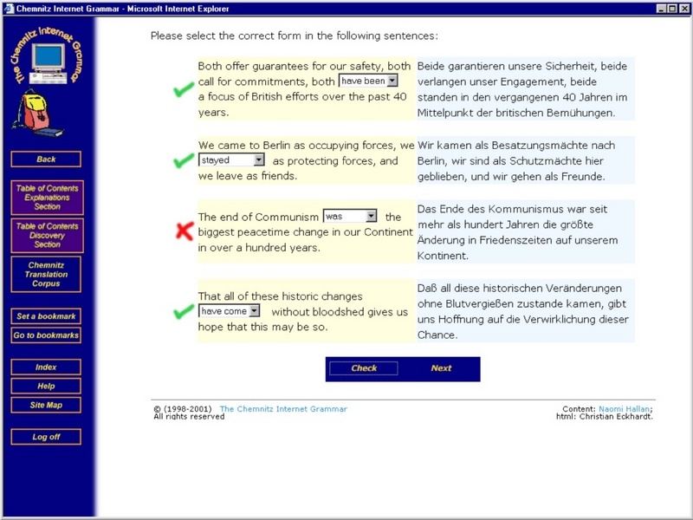Click the green checkmark beside 'stayed' sentence
This screenshot has height=520, width=693.
pos(184,160)
